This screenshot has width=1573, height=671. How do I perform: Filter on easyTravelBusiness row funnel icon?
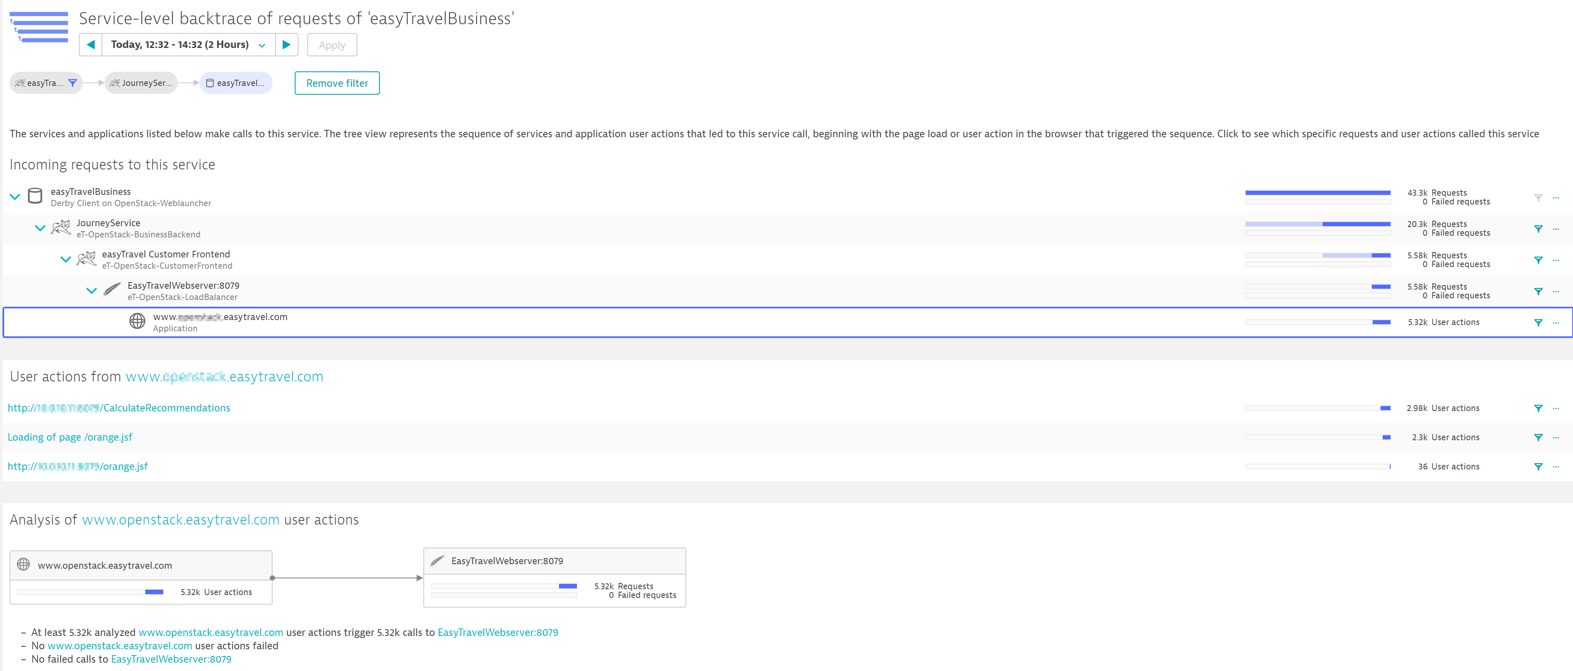click(x=1538, y=197)
